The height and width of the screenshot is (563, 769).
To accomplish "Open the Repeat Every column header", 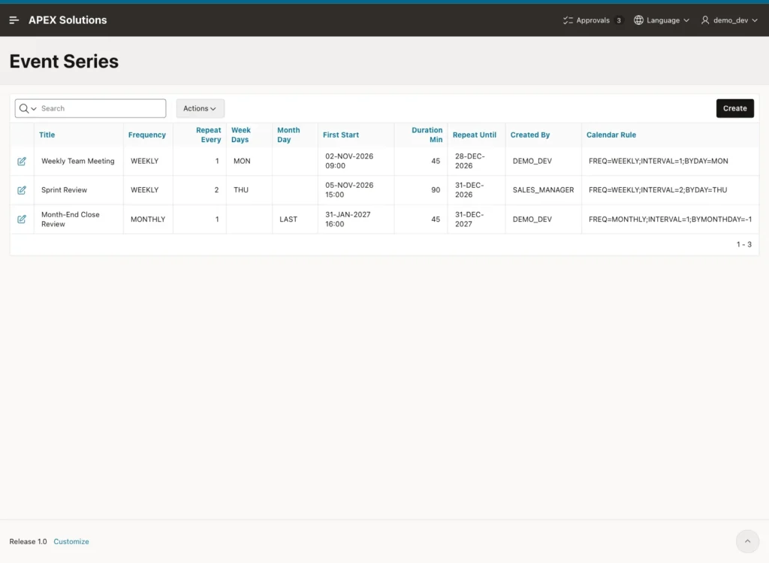I will point(209,135).
